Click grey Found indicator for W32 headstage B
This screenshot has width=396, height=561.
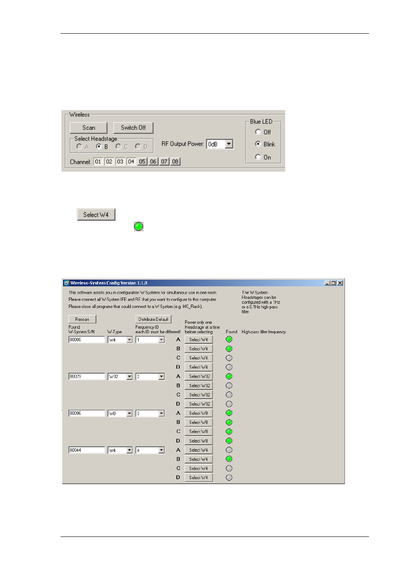click(x=229, y=386)
